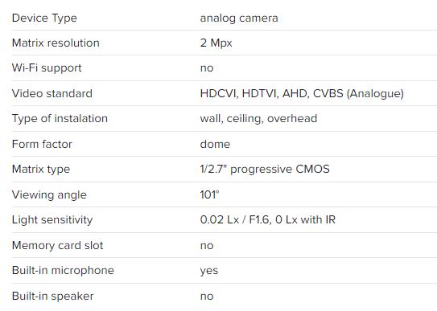
Task: Click the Form factor label
Action: coord(42,144)
